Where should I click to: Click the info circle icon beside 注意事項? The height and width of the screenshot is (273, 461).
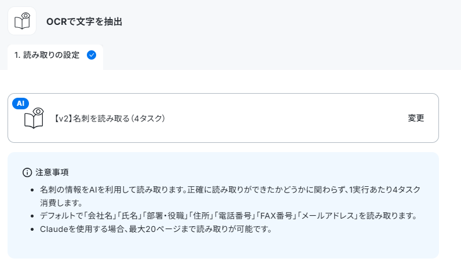[27, 172]
